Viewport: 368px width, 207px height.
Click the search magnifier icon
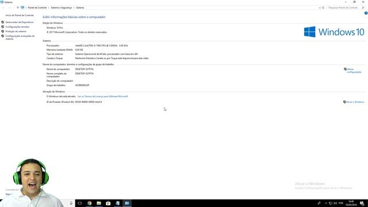[x=363, y=7]
